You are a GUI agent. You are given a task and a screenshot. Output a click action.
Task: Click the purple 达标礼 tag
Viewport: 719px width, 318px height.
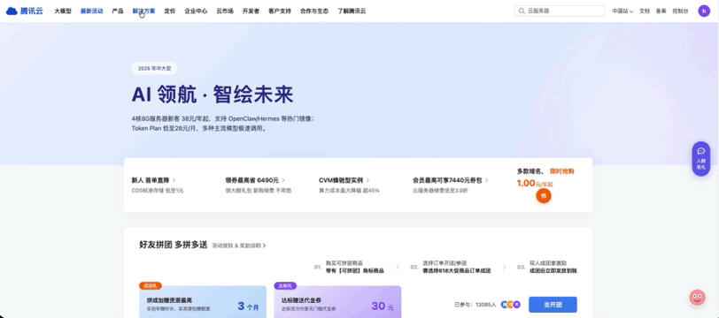285,285
